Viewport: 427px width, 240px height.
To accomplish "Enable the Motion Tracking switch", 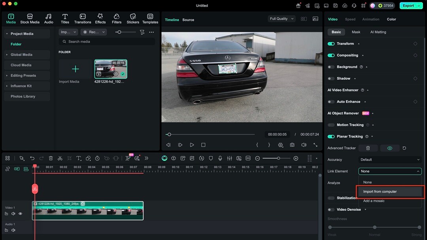I will [x=331, y=125].
